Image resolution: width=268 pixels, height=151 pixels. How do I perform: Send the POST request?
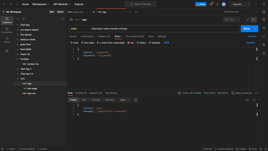pos(247,29)
